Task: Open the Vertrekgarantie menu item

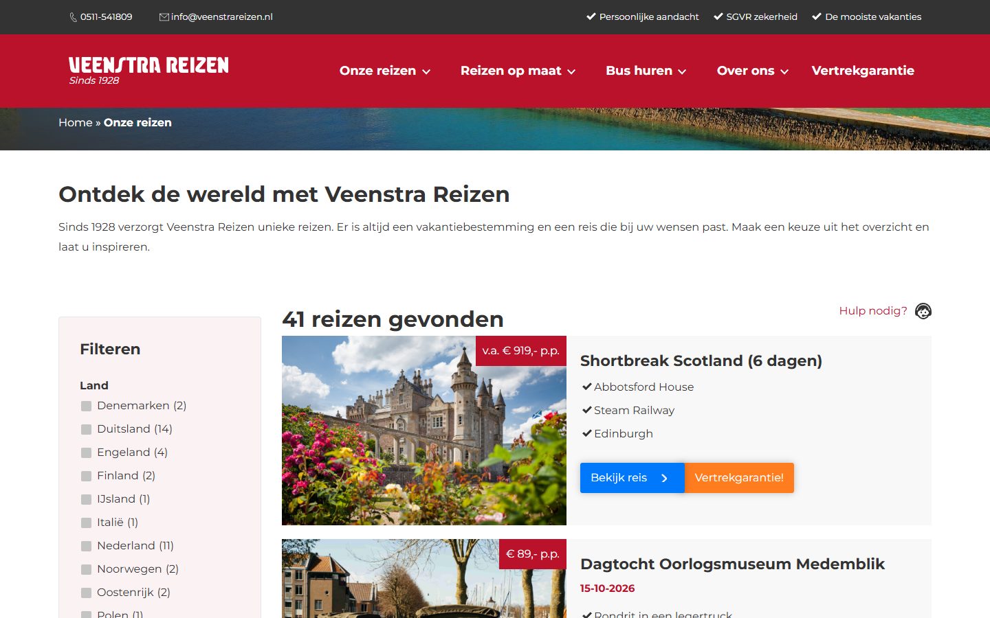Action: tap(863, 71)
